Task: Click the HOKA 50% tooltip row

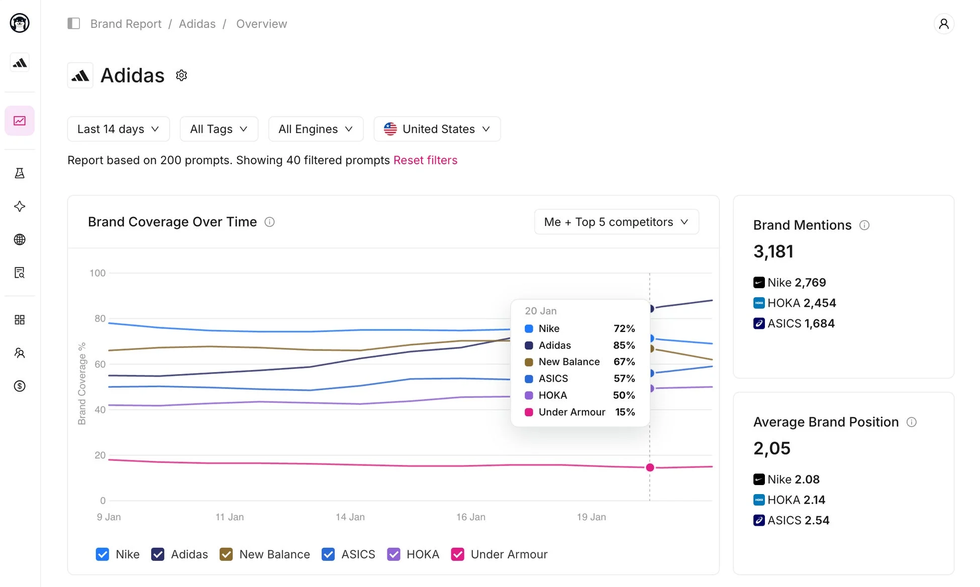Action: click(580, 396)
